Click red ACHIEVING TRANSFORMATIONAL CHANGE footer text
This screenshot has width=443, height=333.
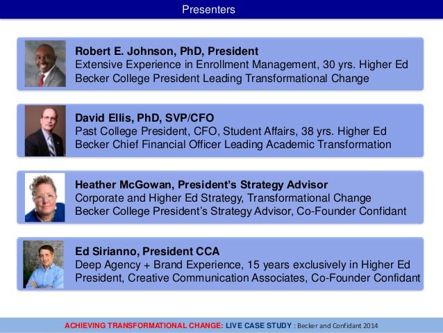(144, 325)
